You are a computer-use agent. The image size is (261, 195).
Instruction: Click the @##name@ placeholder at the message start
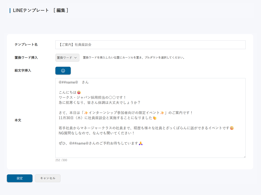coord(69,82)
